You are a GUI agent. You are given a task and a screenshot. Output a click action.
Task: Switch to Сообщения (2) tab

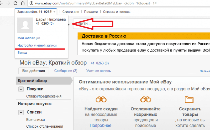[x=66, y=71]
